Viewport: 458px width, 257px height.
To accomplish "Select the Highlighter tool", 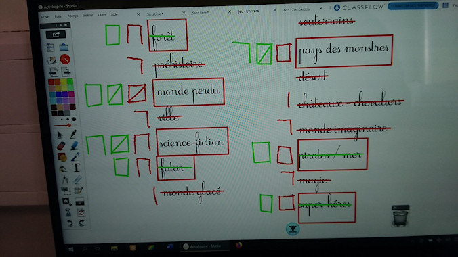I will coord(75,145).
